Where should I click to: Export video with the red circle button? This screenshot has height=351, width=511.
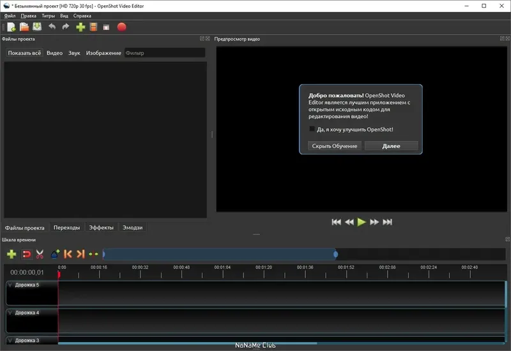click(x=121, y=27)
